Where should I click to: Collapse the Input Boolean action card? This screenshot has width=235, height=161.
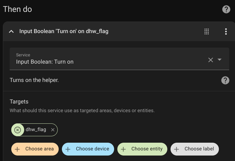(x=11, y=31)
